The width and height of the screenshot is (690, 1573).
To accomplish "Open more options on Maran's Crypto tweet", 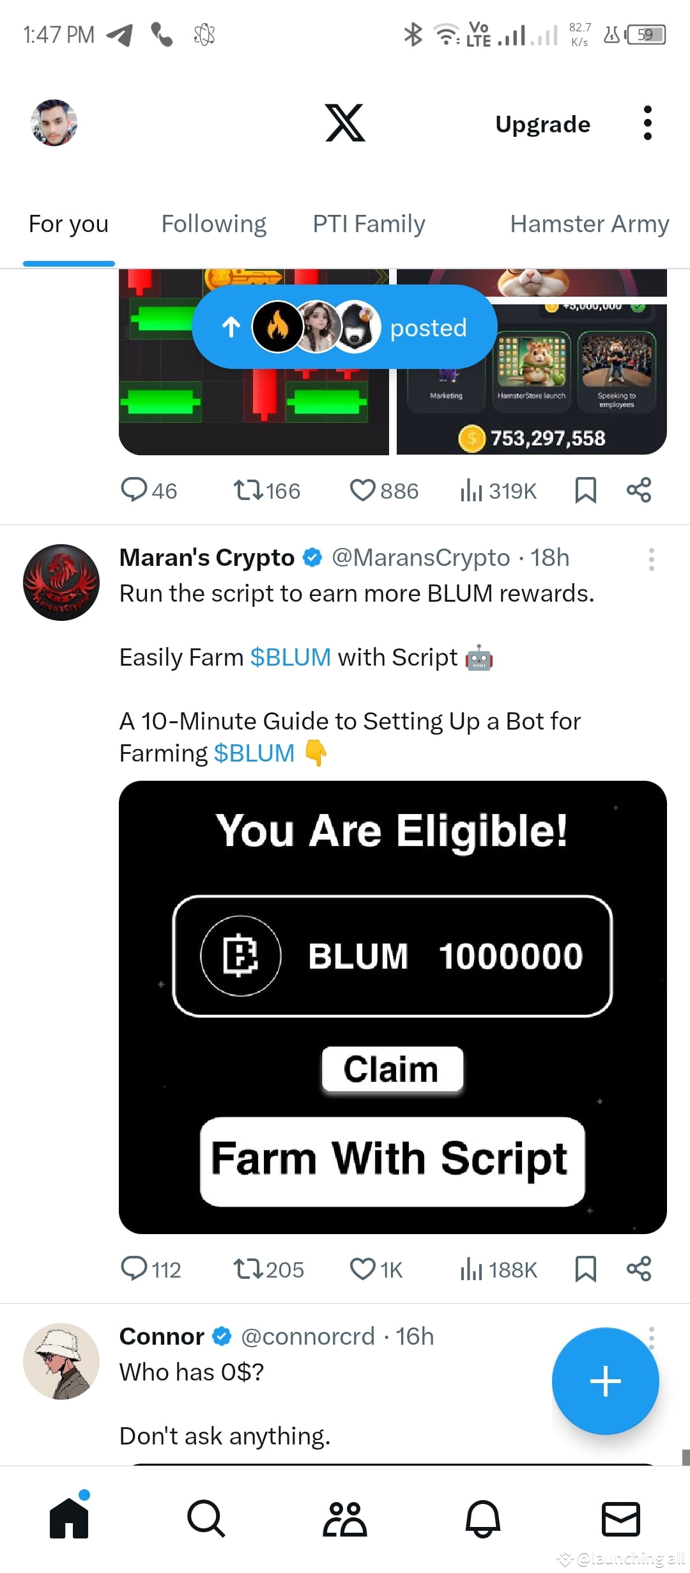I will pos(651,560).
